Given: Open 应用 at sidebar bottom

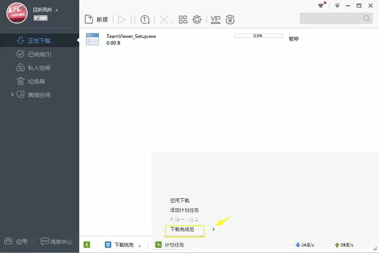Looking at the screenshot, I should click(16, 241).
